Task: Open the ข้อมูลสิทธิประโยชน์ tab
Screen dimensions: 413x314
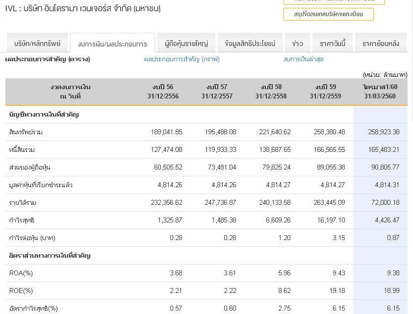Action: click(x=250, y=44)
